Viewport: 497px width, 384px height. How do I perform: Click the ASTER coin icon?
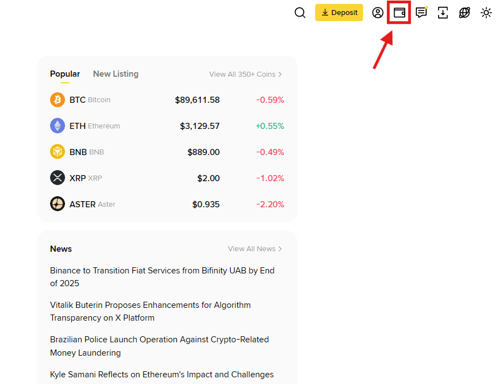point(57,204)
